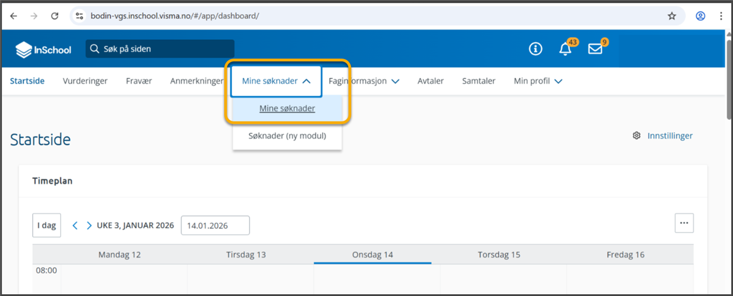Viewport: 733px width, 296px height.
Task: Select Mine søknader in the submenu
Action: [x=287, y=108]
